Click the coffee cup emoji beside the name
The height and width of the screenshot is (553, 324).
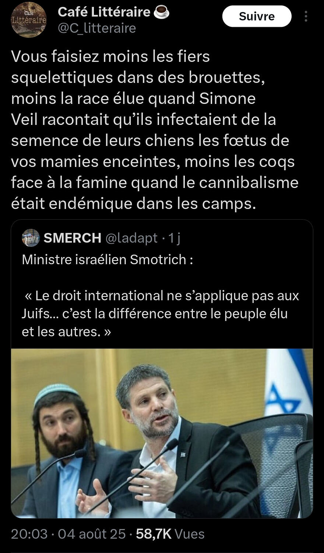[x=161, y=12]
